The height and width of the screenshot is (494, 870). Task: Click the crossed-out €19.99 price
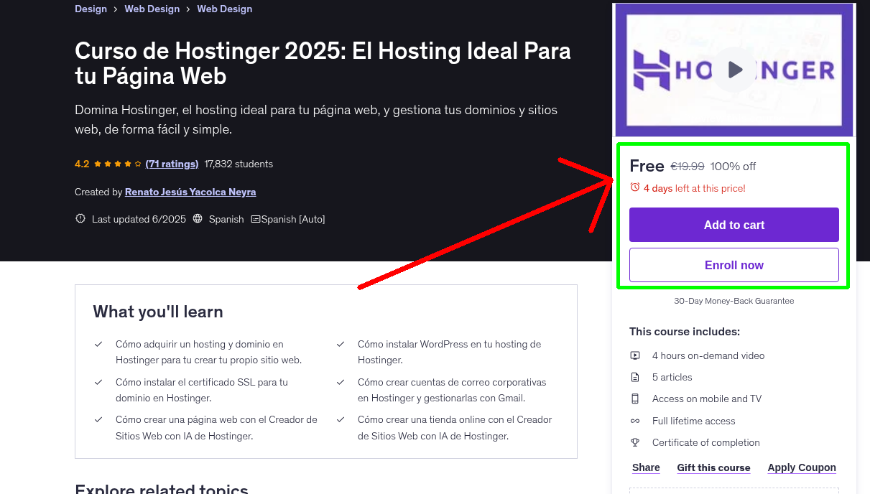[x=688, y=166]
